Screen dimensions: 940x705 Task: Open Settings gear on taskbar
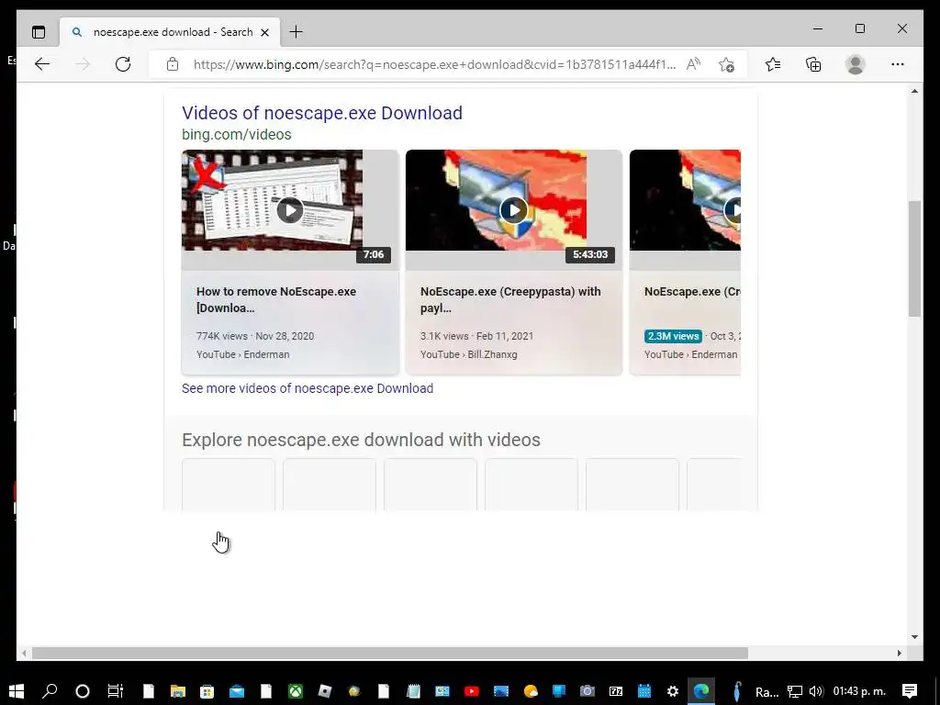[x=673, y=691]
